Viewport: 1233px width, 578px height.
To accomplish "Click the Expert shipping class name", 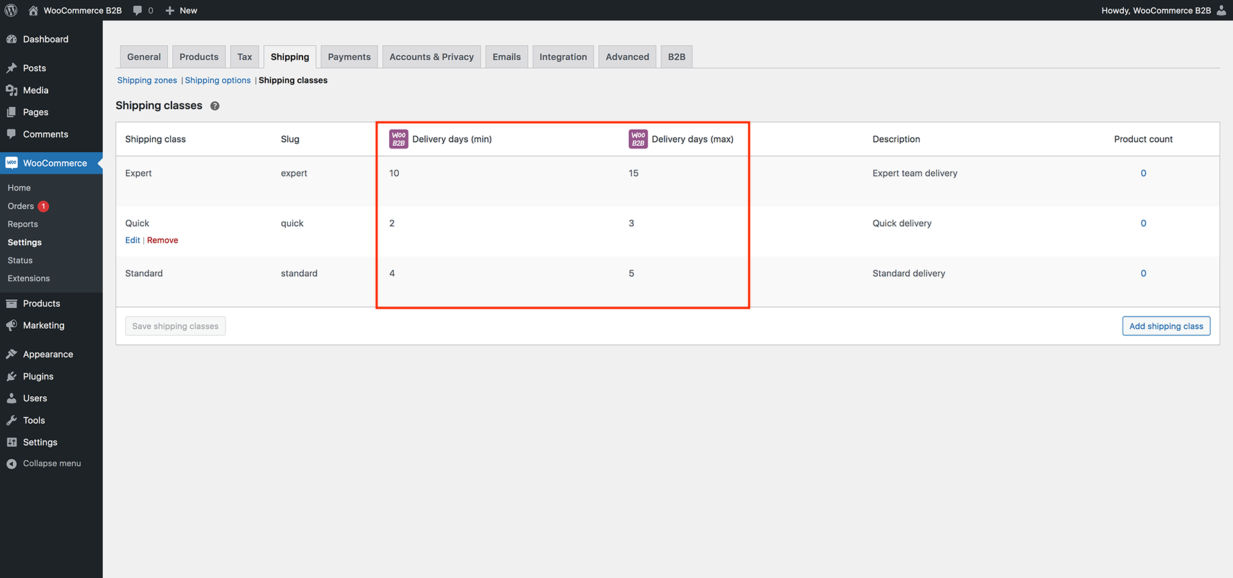I will (139, 173).
